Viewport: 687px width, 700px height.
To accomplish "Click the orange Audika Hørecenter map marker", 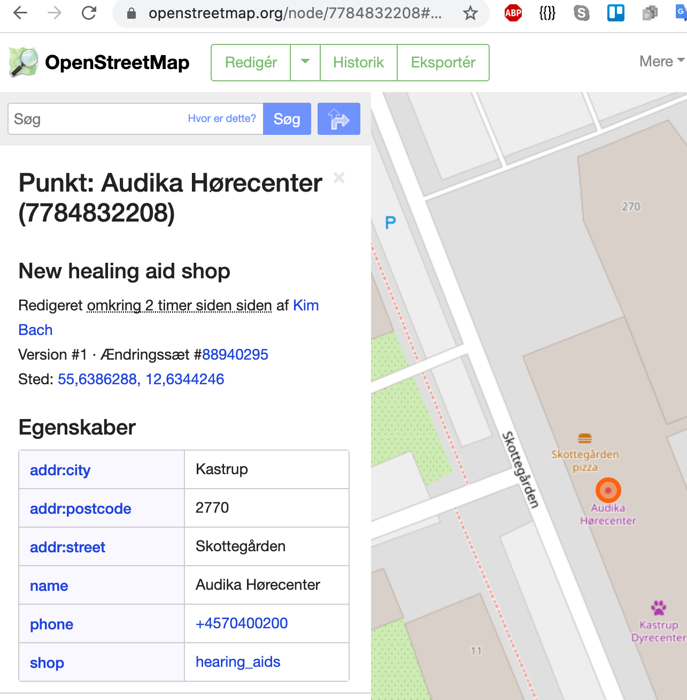I will [x=608, y=490].
